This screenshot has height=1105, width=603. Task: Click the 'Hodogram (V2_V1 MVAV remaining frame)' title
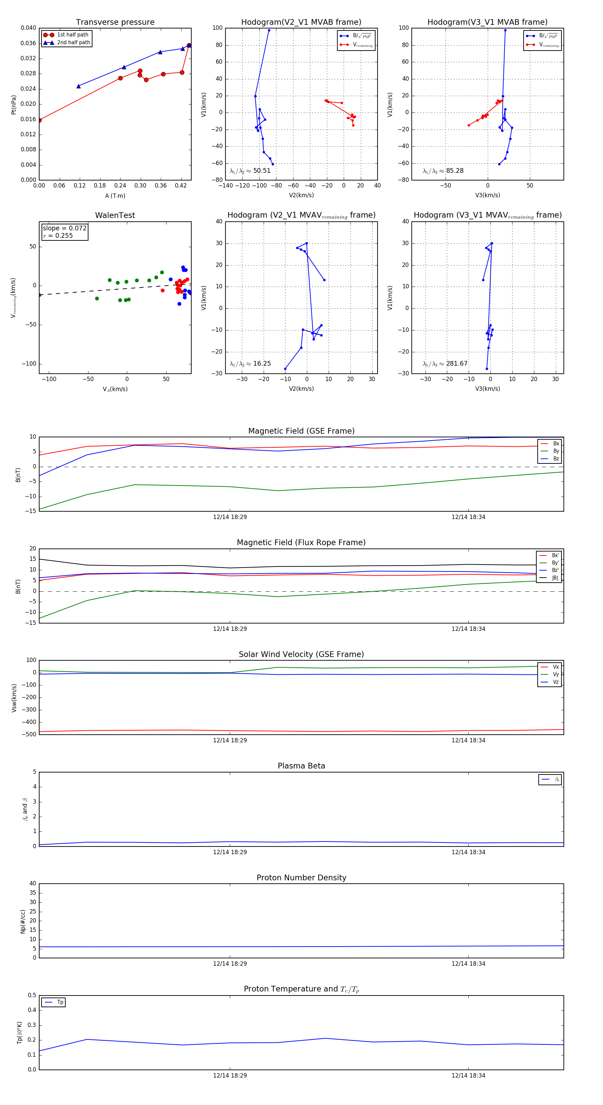point(301,215)
